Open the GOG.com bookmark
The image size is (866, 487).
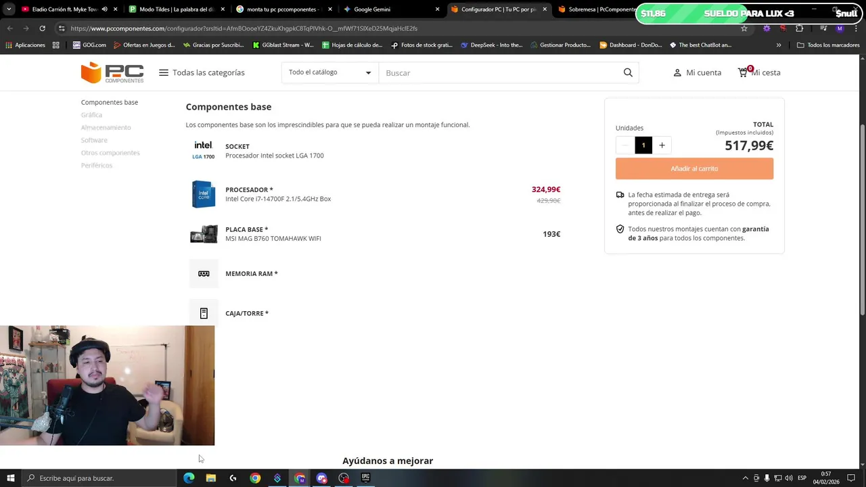89,45
